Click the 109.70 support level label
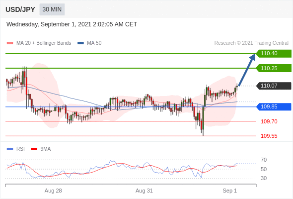Screen dimensions: 293x199 [269, 121]
